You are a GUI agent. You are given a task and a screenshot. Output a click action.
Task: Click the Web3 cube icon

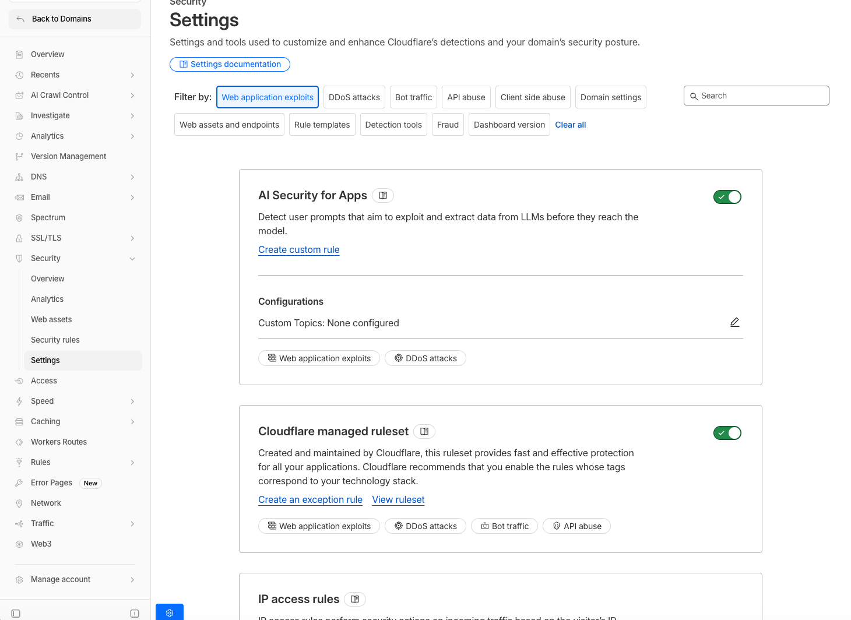pyautogui.click(x=19, y=544)
